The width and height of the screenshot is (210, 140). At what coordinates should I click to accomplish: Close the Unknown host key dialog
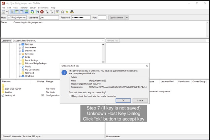[x=147, y=65]
